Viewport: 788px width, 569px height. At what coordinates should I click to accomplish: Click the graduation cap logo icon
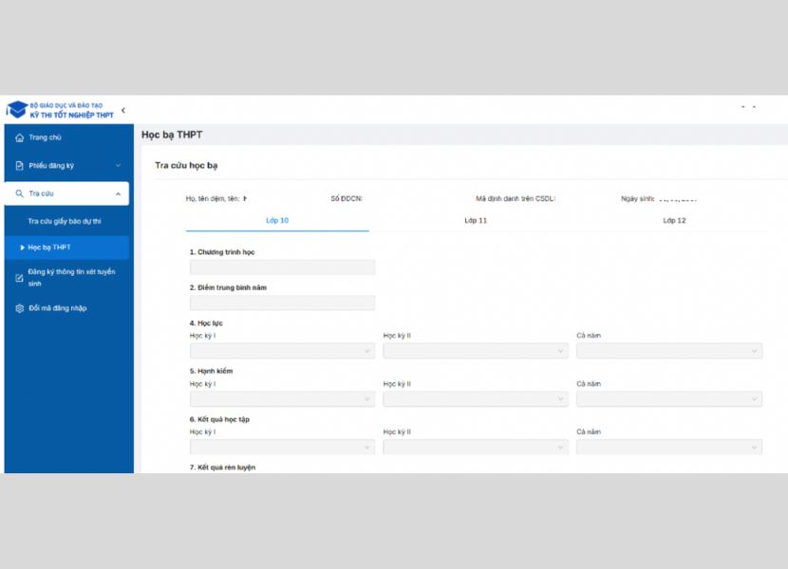click(x=17, y=110)
